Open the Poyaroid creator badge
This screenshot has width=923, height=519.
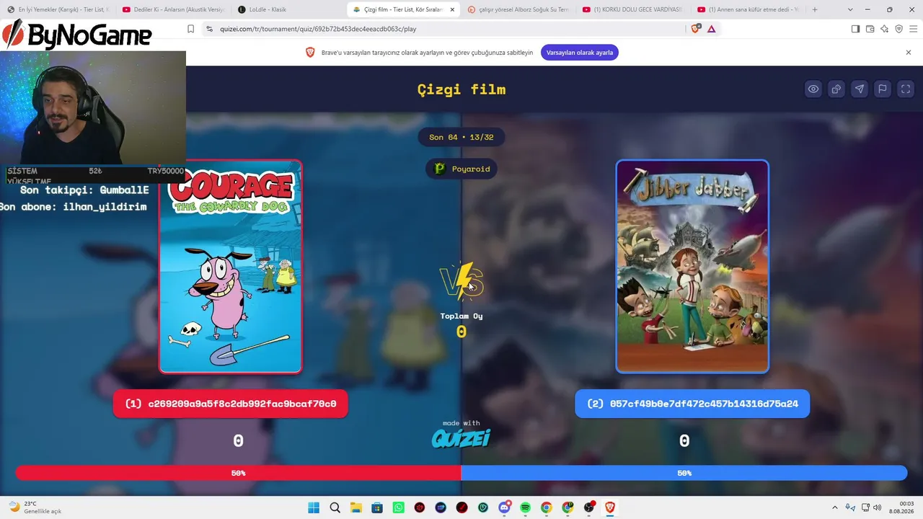pos(461,169)
